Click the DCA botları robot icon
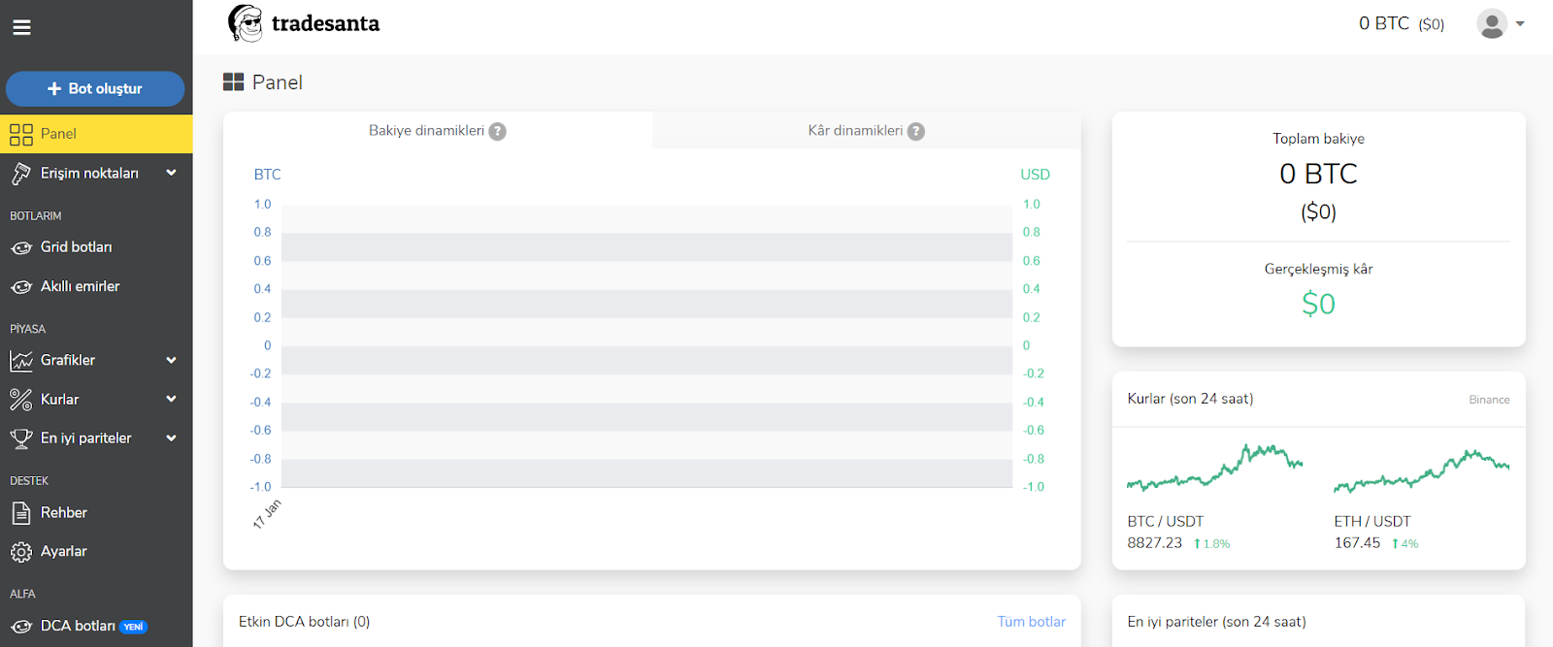Screen dimensions: 1553x647 (21, 627)
